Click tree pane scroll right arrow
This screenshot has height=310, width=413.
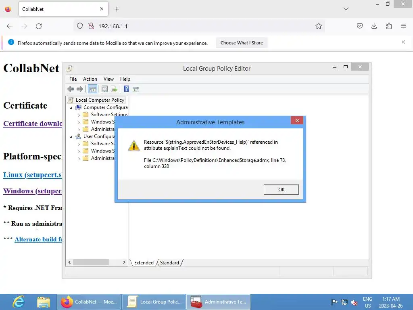tap(124, 262)
